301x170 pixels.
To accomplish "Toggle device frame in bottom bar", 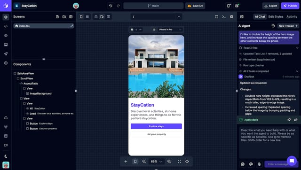I will [x=135, y=162].
